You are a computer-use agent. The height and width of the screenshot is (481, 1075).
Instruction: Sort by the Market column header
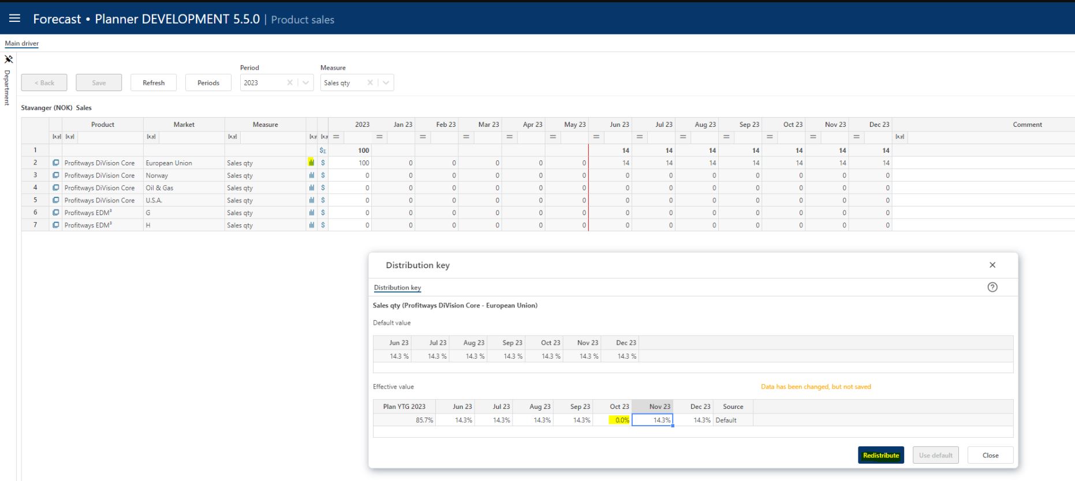pyautogui.click(x=184, y=124)
